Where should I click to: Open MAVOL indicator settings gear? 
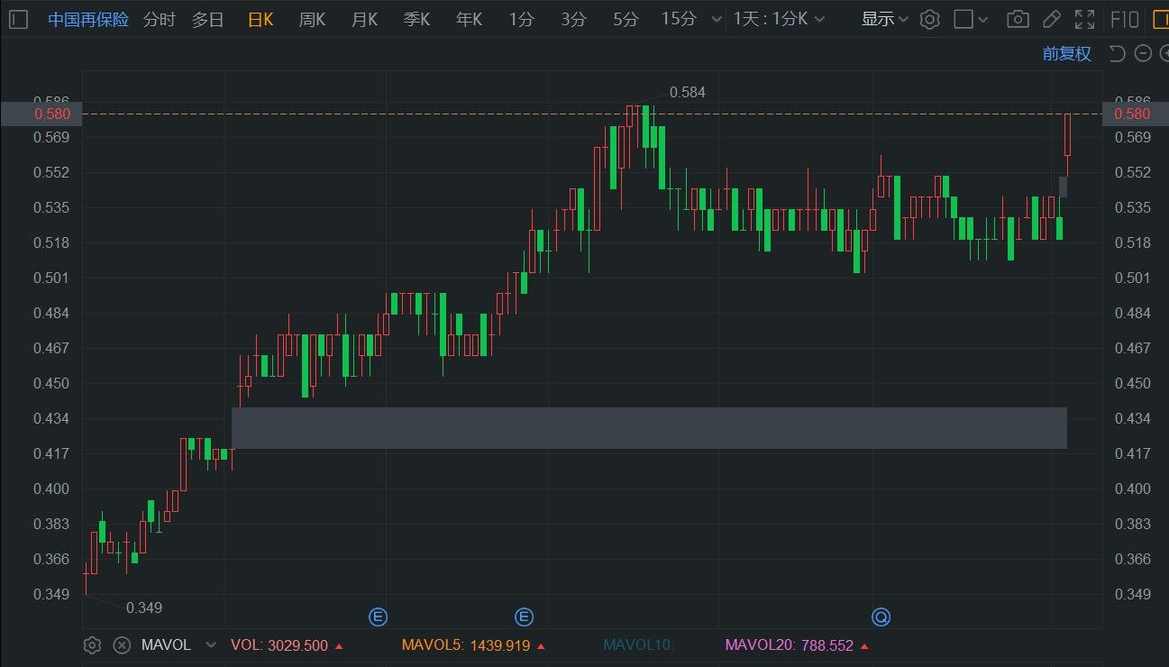[x=91, y=645]
